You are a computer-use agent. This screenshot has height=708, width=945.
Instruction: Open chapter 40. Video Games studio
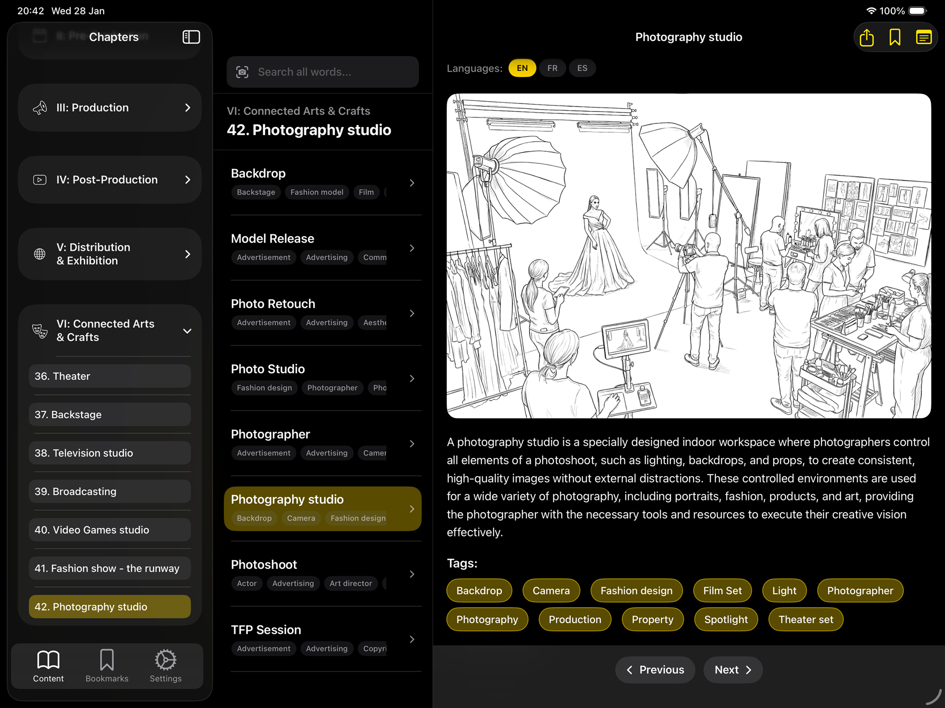pyautogui.click(x=110, y=530)
